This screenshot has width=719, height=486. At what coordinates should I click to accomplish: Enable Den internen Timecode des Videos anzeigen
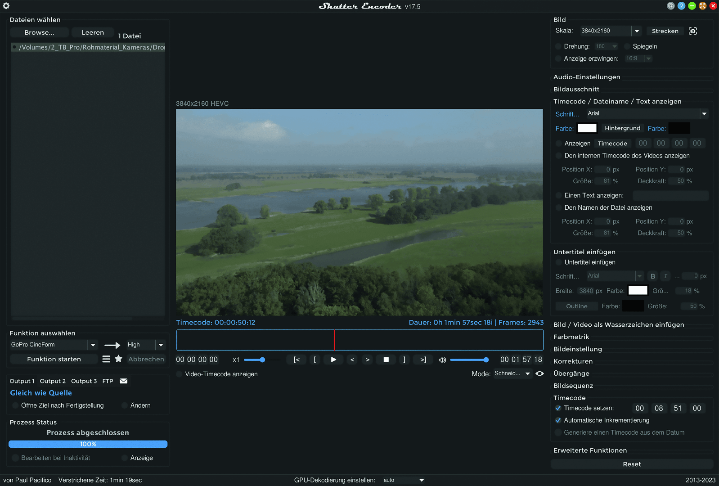(559, 156)
